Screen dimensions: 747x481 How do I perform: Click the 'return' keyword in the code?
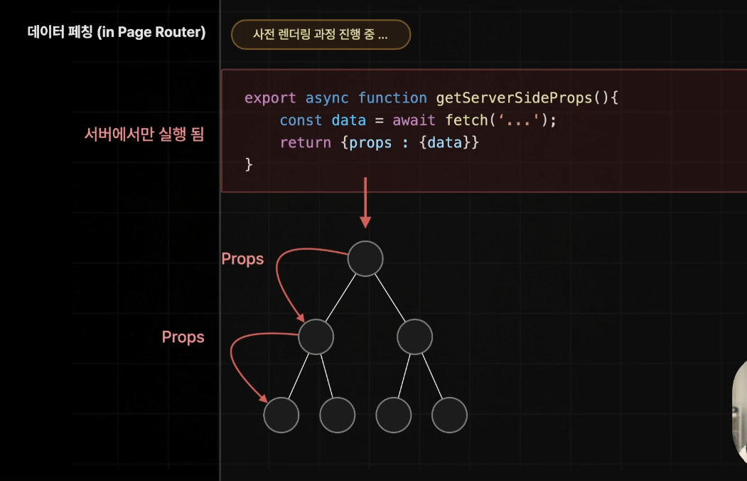(306, 142)
